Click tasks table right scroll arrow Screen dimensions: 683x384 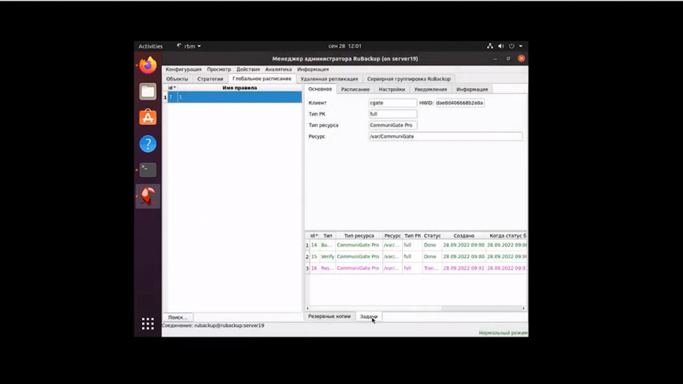pyautogui.click(x=524, y=308)
